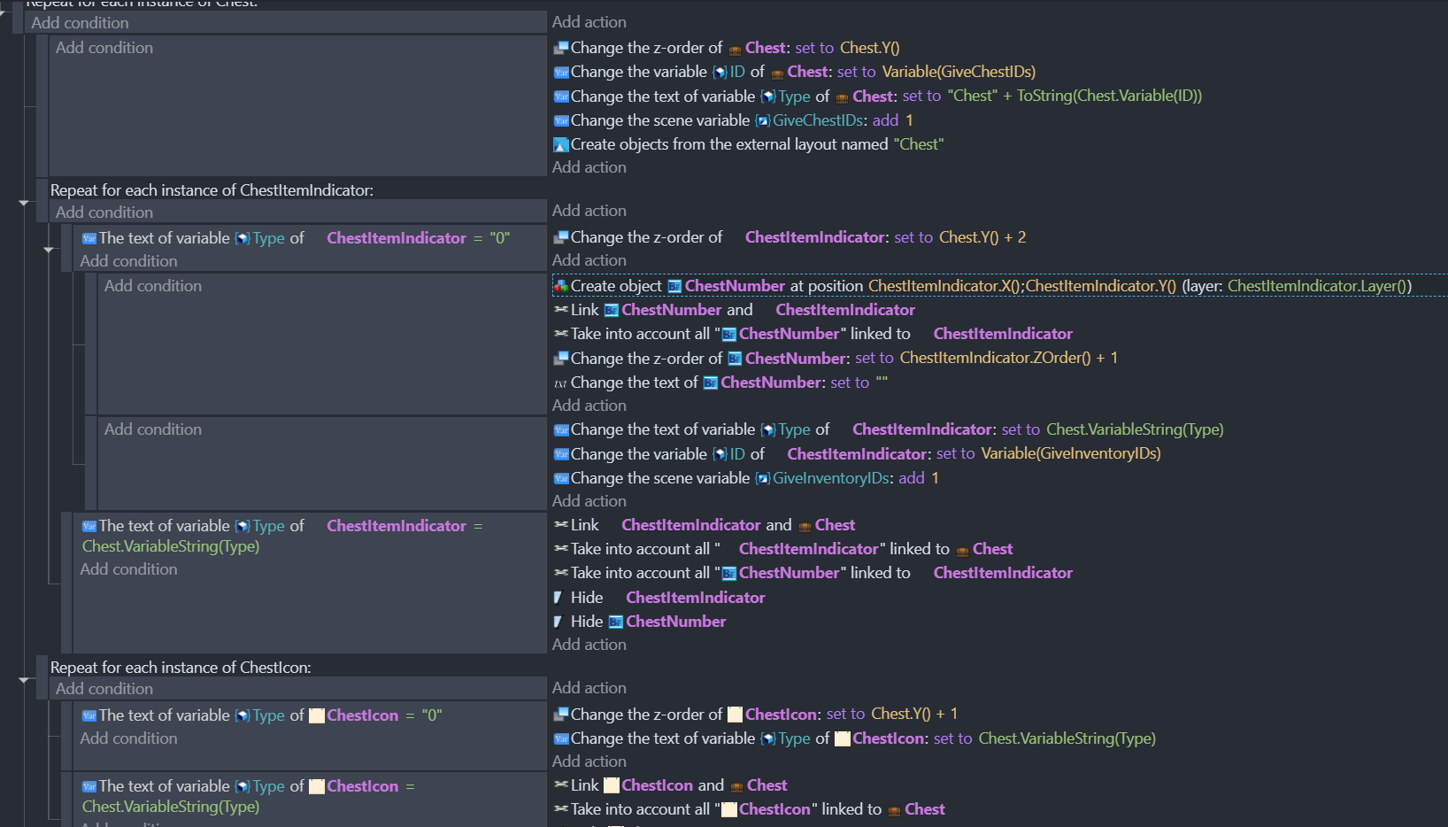This screenshot has height=827, width=1448.
Task: Click the Hide action flag icon for ChestItemIndicator
Action: pos(560,598)
